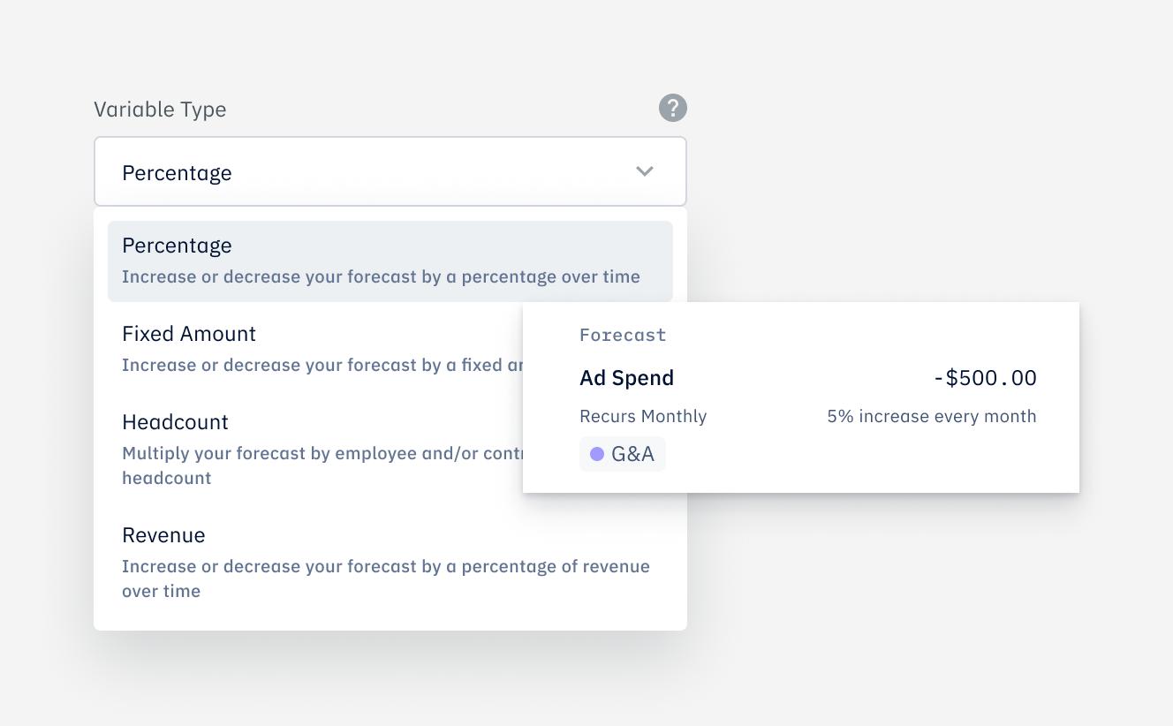This screenshot has height=726, width=1173.
Task: Click the Variable Type field label
Action: tap(160, 110)
